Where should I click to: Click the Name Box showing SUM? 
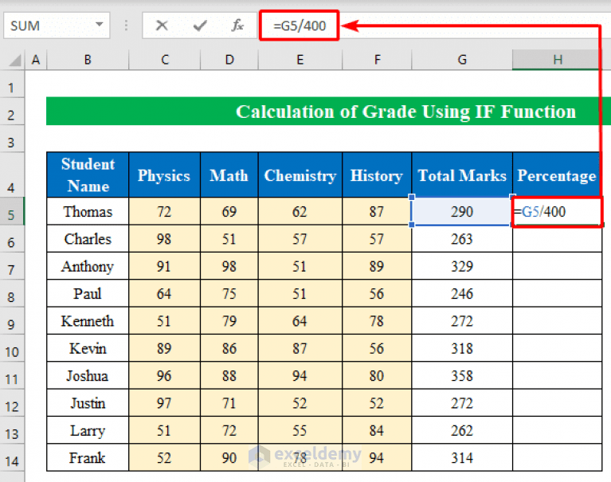57,25
